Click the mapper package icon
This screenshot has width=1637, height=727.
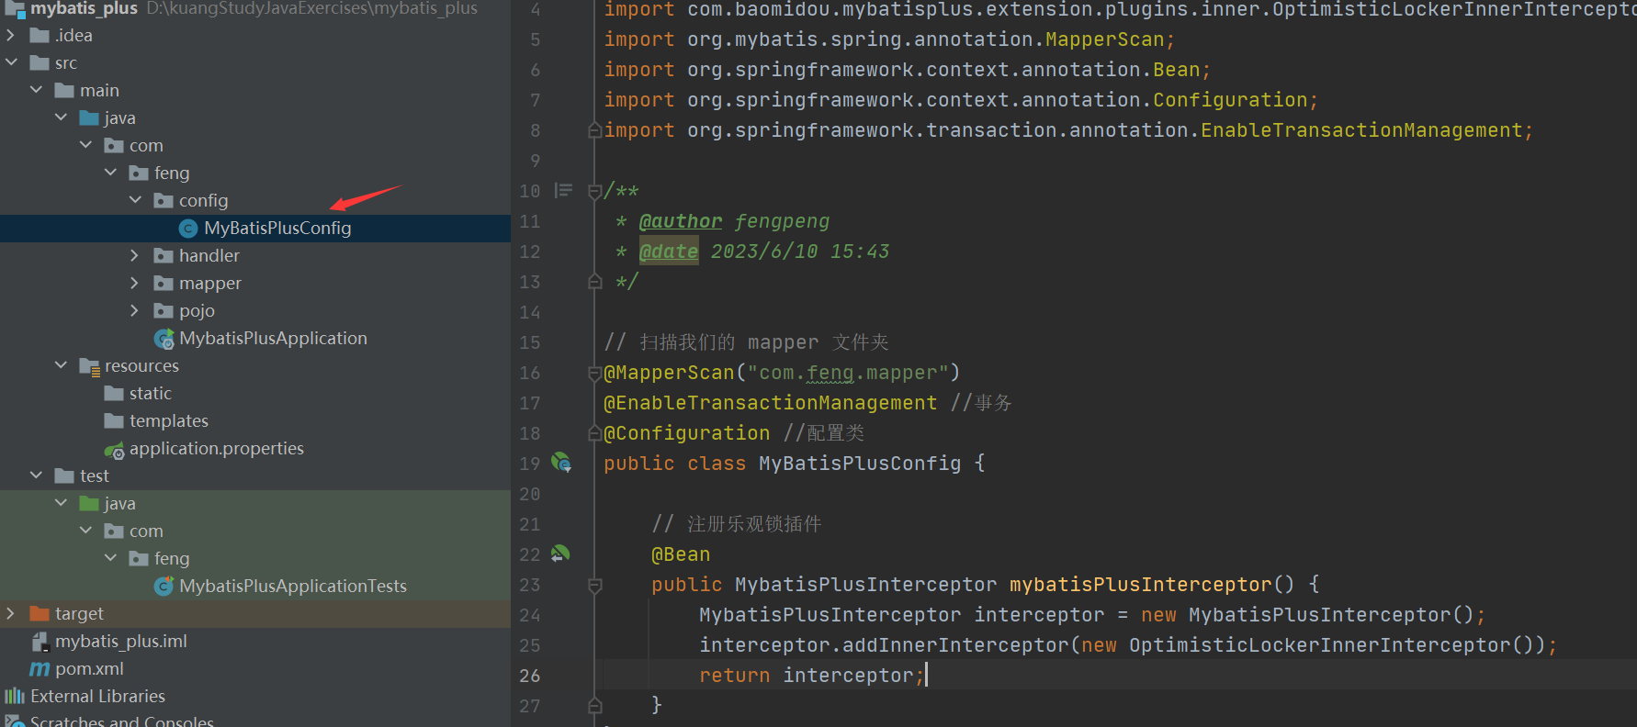pos(164,284)
